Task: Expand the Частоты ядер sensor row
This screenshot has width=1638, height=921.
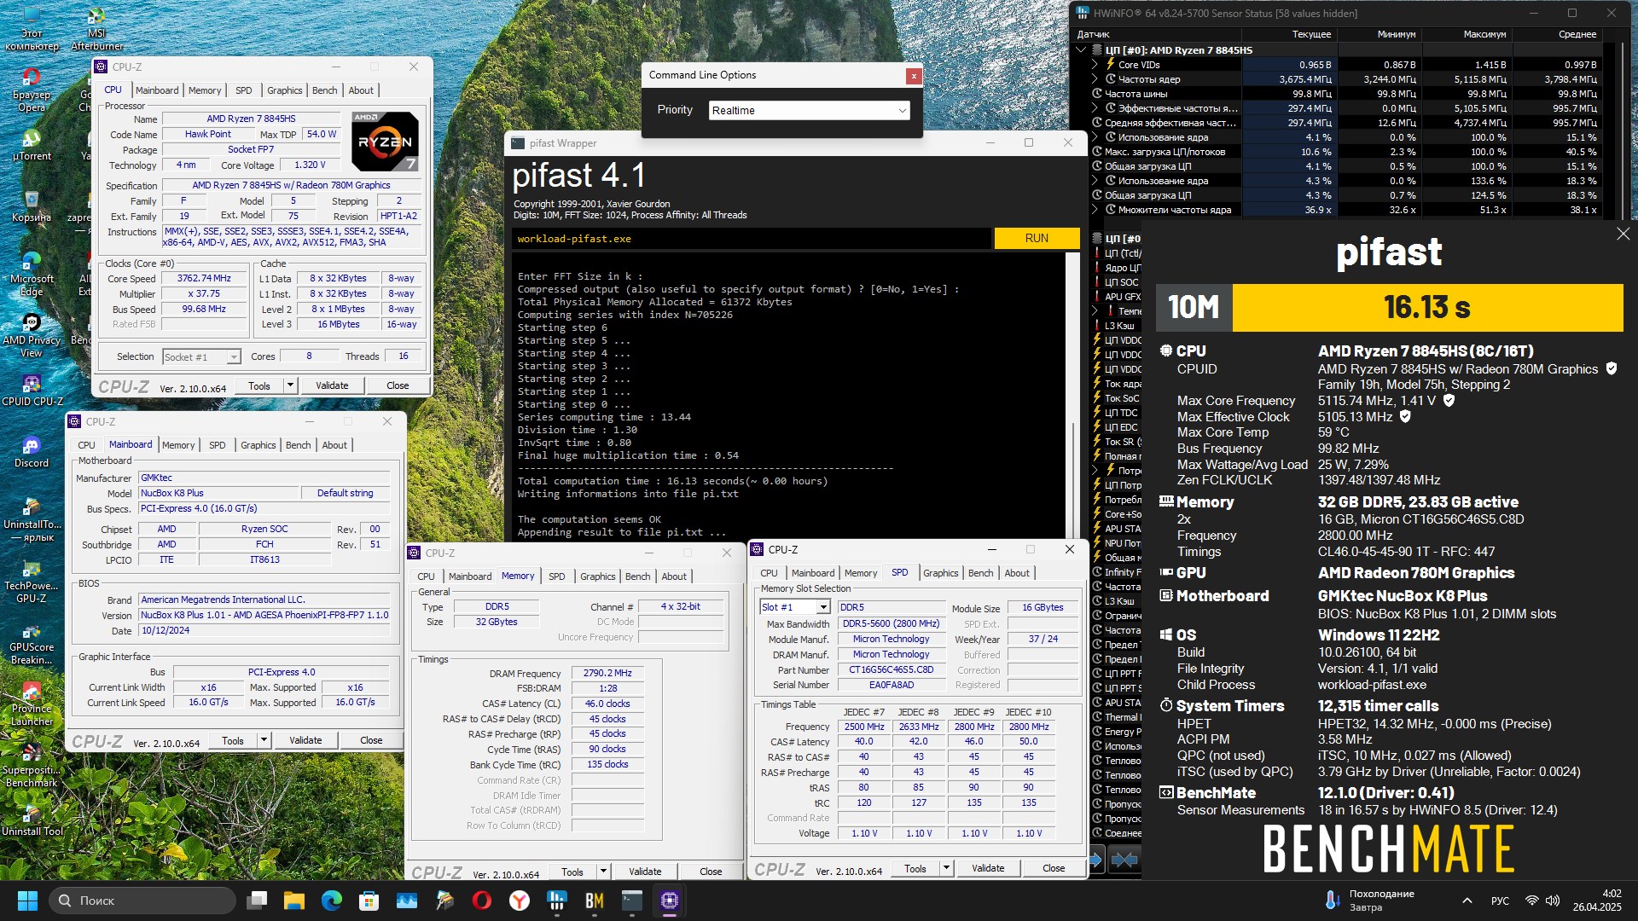Action: click(1095, 79)
